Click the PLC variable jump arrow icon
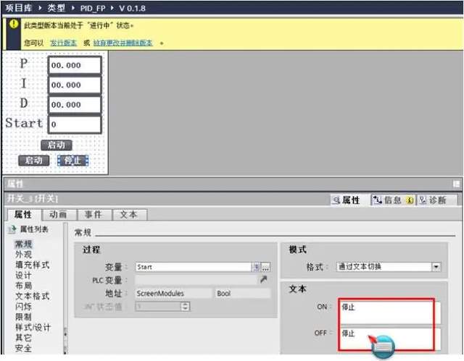 coord(263,279)
